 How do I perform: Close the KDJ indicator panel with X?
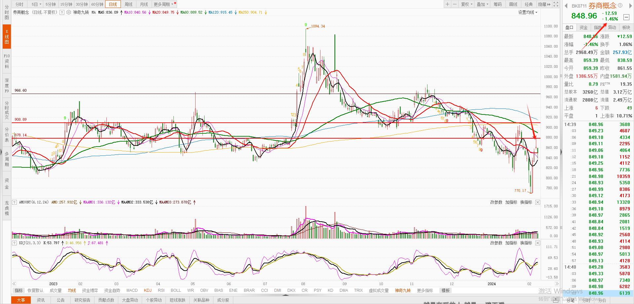click(x=538, y=243)
